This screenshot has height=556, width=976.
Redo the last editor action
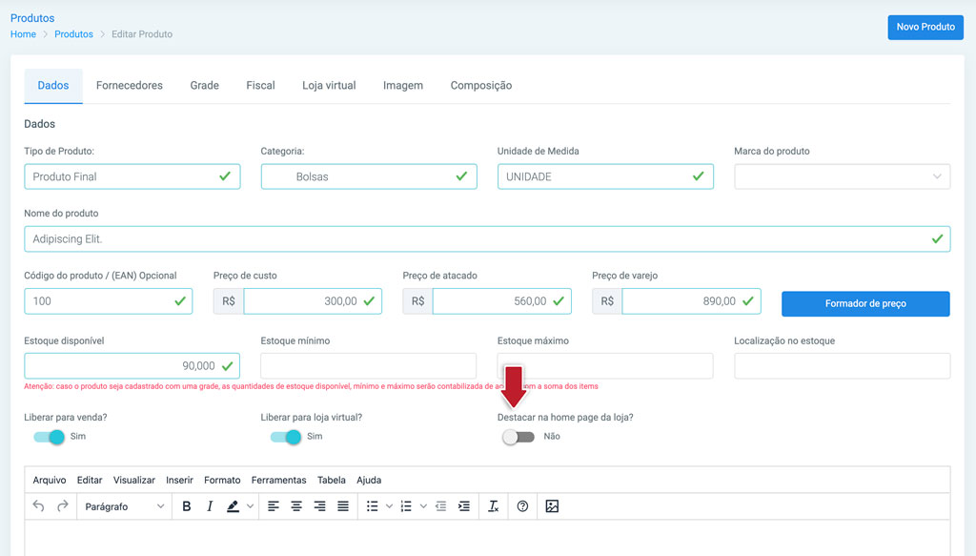pos(62,506)
